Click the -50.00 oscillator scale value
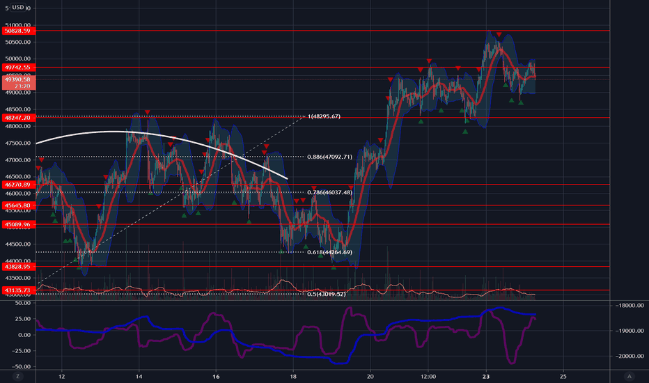 tap(21, 366)
